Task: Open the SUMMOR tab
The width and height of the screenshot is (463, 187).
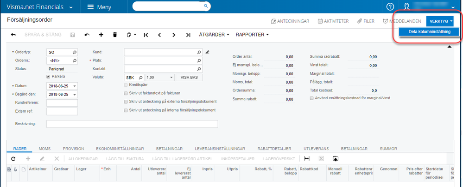Action: click(388, 149)
